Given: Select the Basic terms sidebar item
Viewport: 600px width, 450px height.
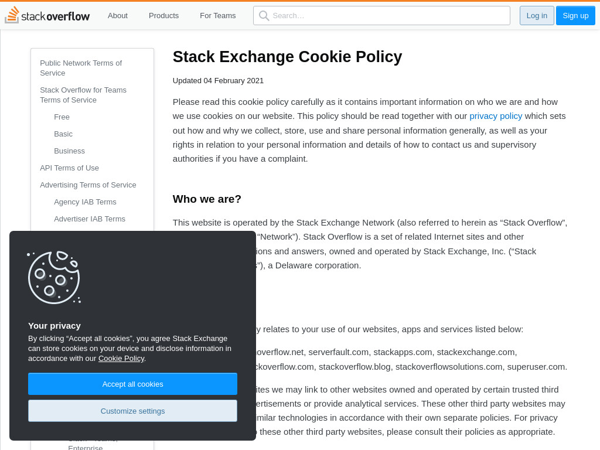Looking at the screenshot, I should 63,134.
